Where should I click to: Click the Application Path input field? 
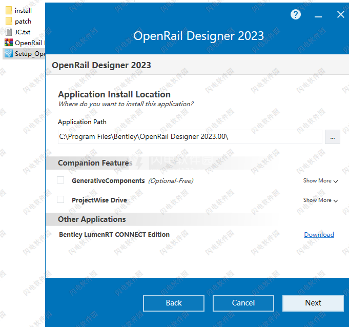tap(190, 137)
